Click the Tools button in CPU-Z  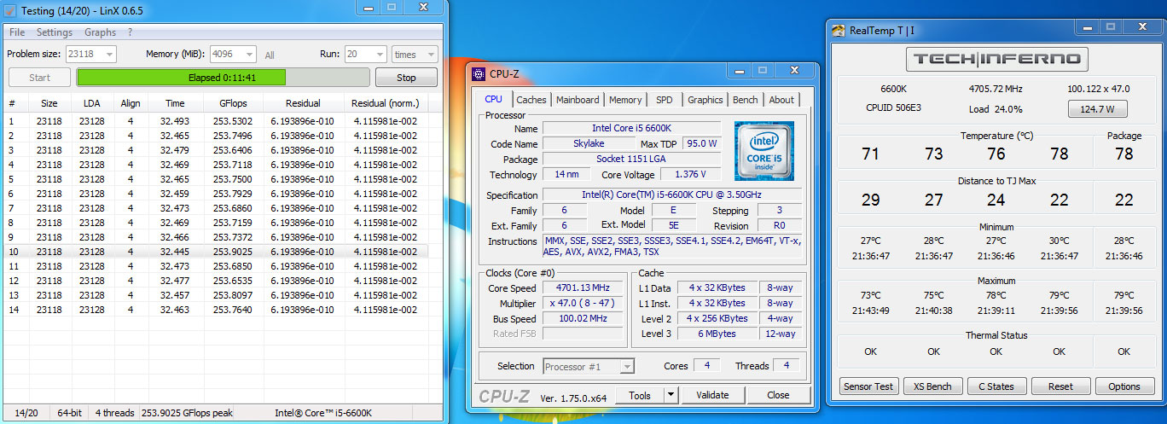[640, 395]
